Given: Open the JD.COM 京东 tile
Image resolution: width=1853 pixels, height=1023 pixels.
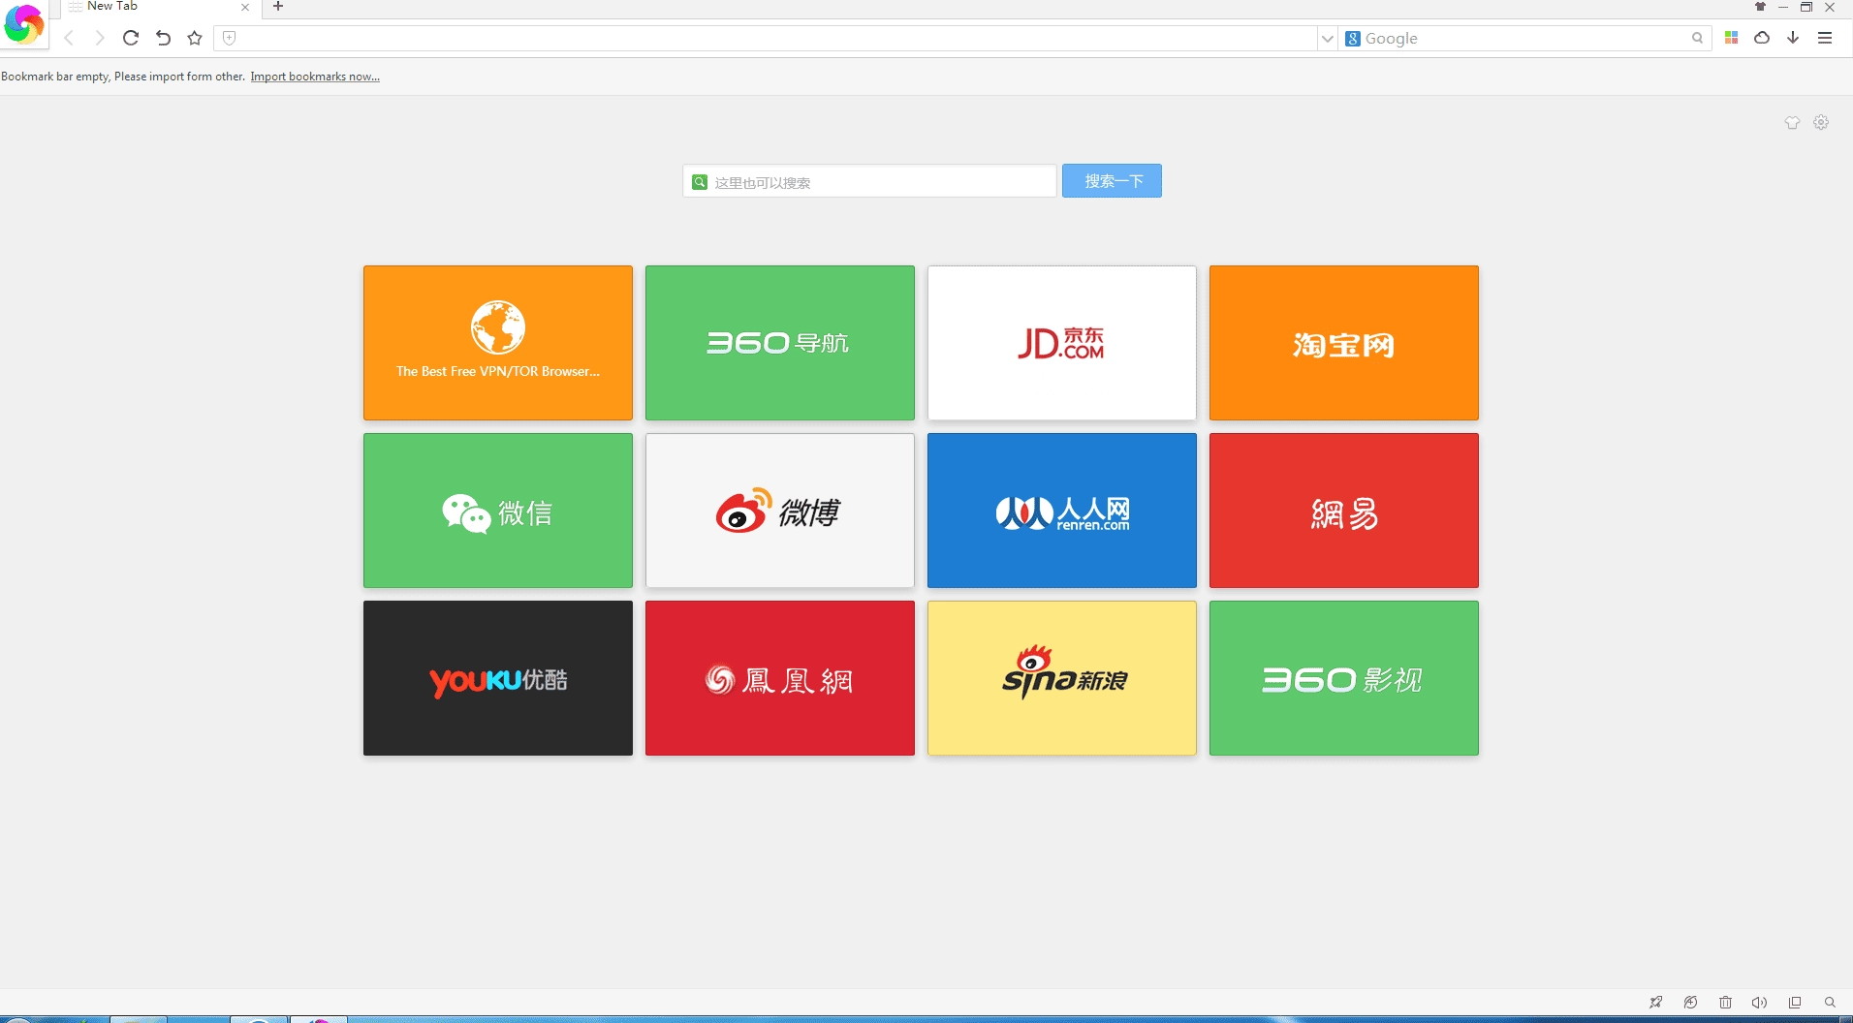Looking at the screenshot, I should tap(1062, 343).
